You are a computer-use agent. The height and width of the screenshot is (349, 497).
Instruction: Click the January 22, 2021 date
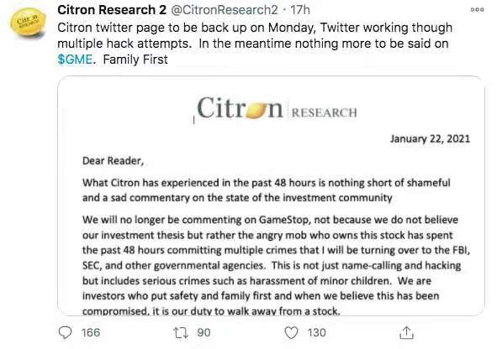pyautogui.click(x=430, y=138)
